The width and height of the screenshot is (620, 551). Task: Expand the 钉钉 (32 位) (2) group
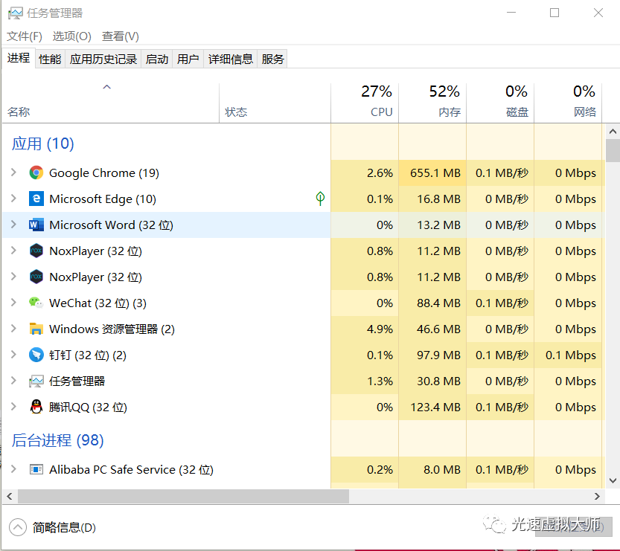tap(13, 355)
